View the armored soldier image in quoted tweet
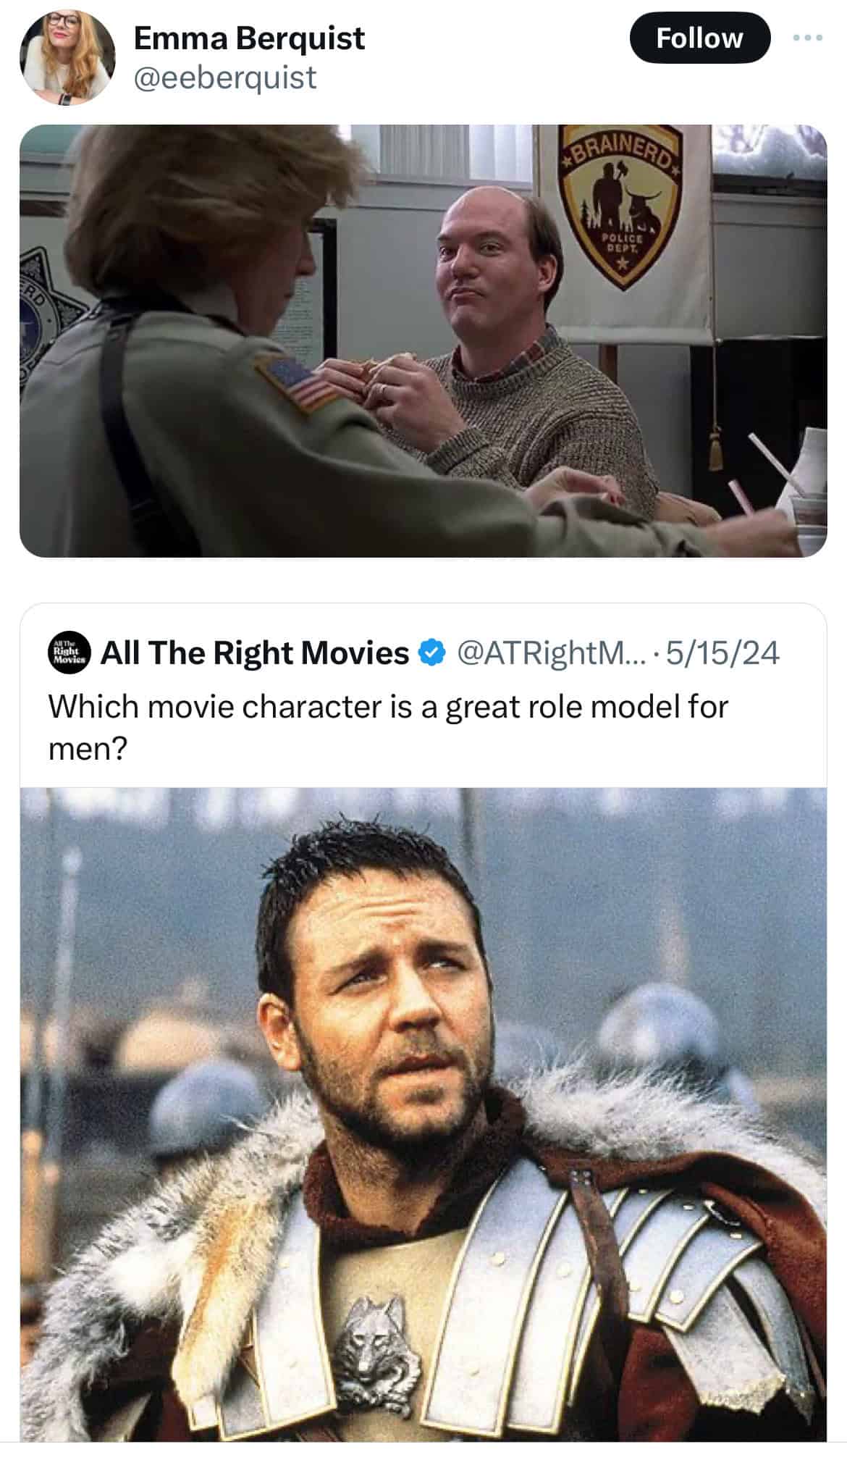 (x=423, y=1123)
